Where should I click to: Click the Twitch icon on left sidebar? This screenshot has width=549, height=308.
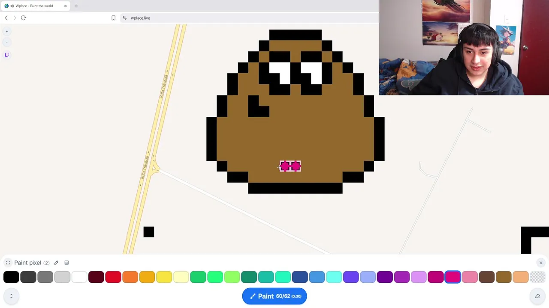tap(7, 55)
